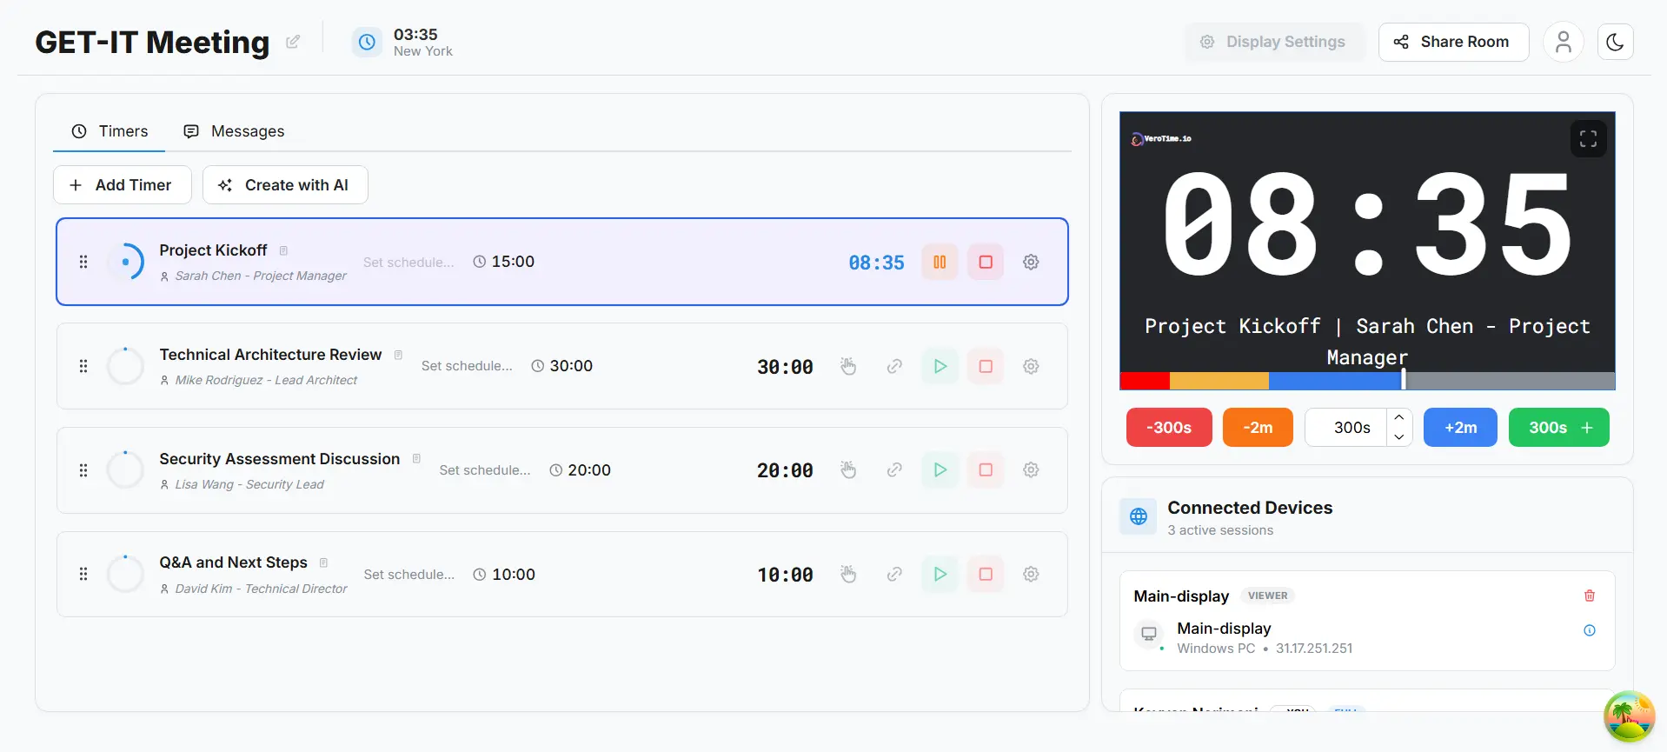Pause the Project Kickoff timer
1667x752 pixels.
940,262
